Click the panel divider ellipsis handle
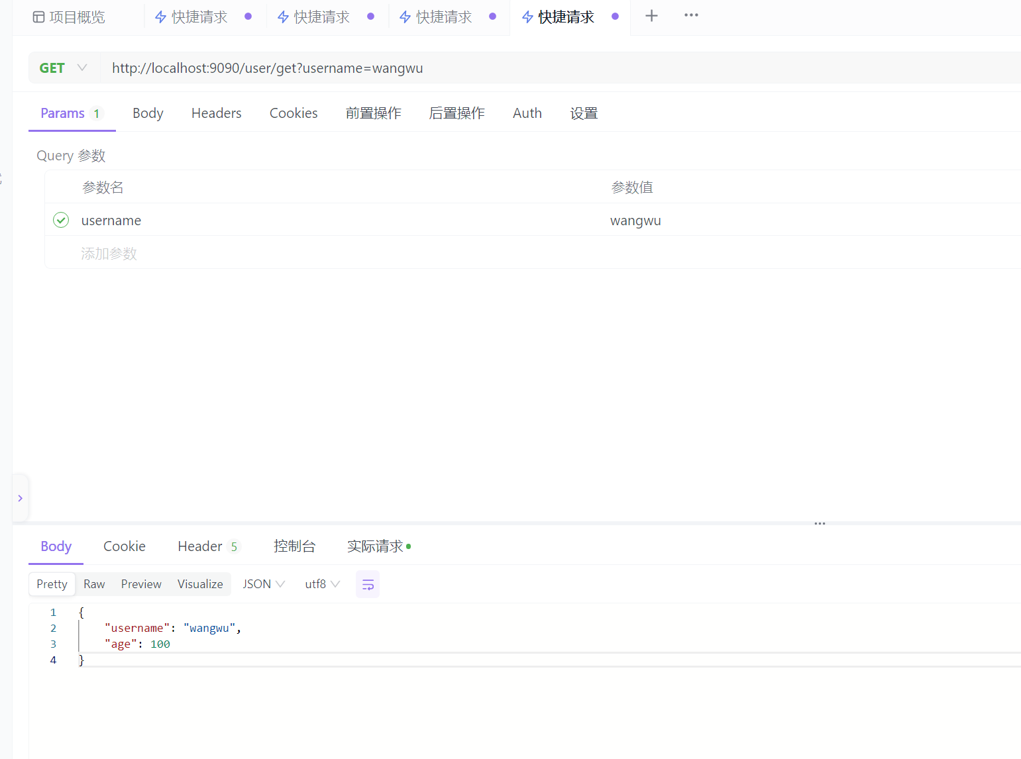Viewport: 1021px width, 759px height. point(820,523)
